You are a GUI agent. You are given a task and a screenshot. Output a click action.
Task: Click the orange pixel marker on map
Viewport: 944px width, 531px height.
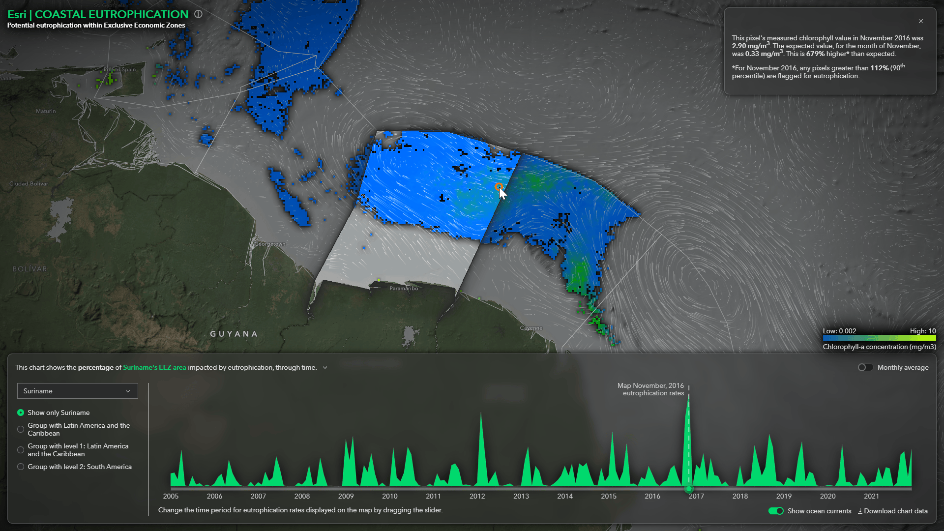point(499,187)
